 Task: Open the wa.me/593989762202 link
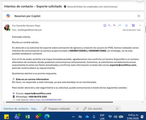(x=46, y=100)
